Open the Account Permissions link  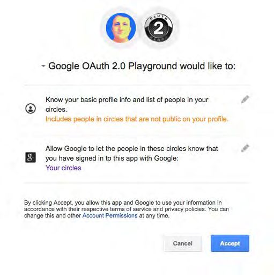pos(110,215)
